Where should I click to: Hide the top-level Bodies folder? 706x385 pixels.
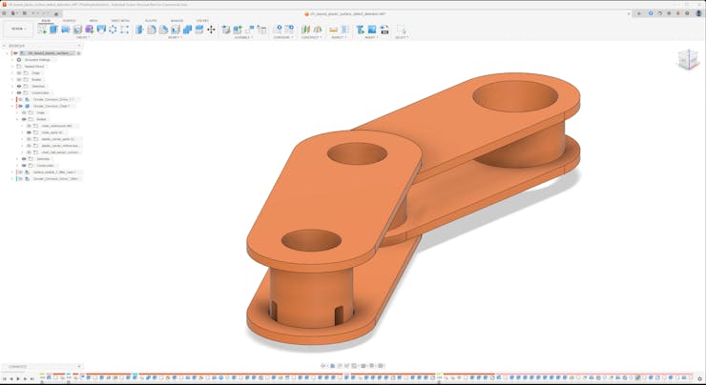click(18, 79)
